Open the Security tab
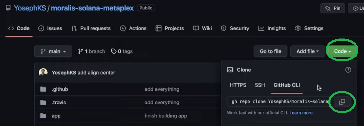364x126 pixels. pos(235,28)
